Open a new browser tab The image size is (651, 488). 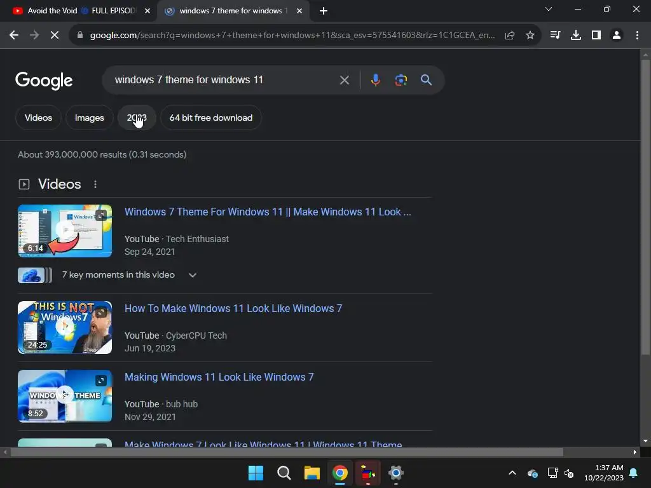pyautogui.click(x=324, y=11)
